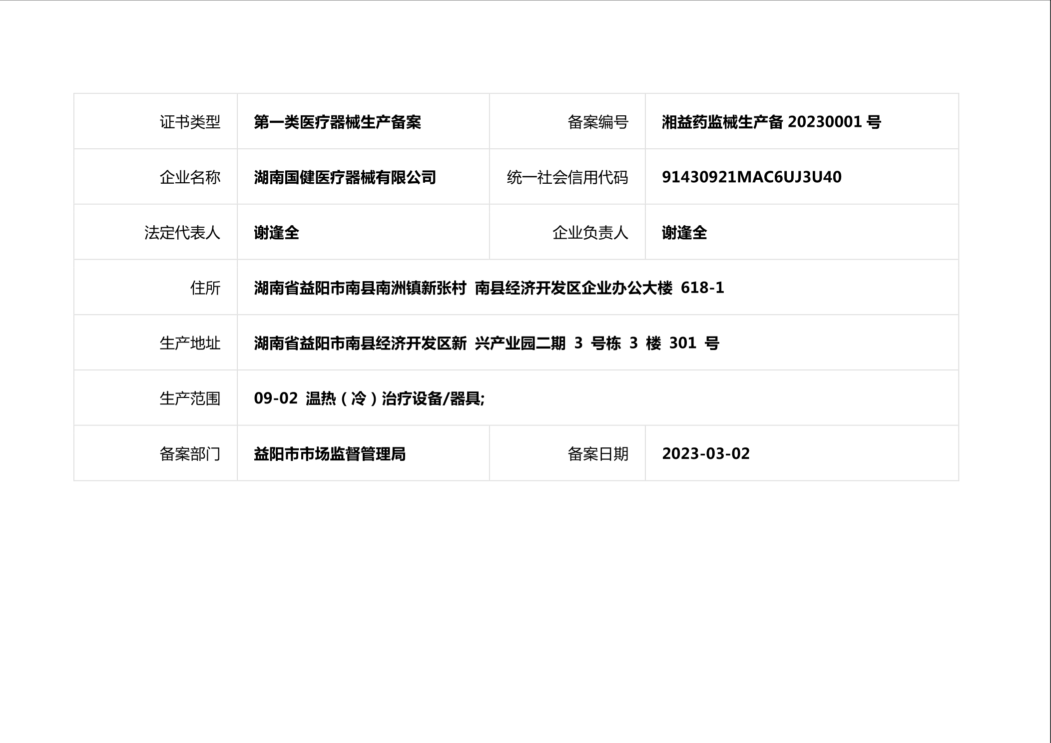Image resolution: width=1051 pixels, height=743 pixels.
Task: Click the 生产地址 label
Action: (190, 344)
